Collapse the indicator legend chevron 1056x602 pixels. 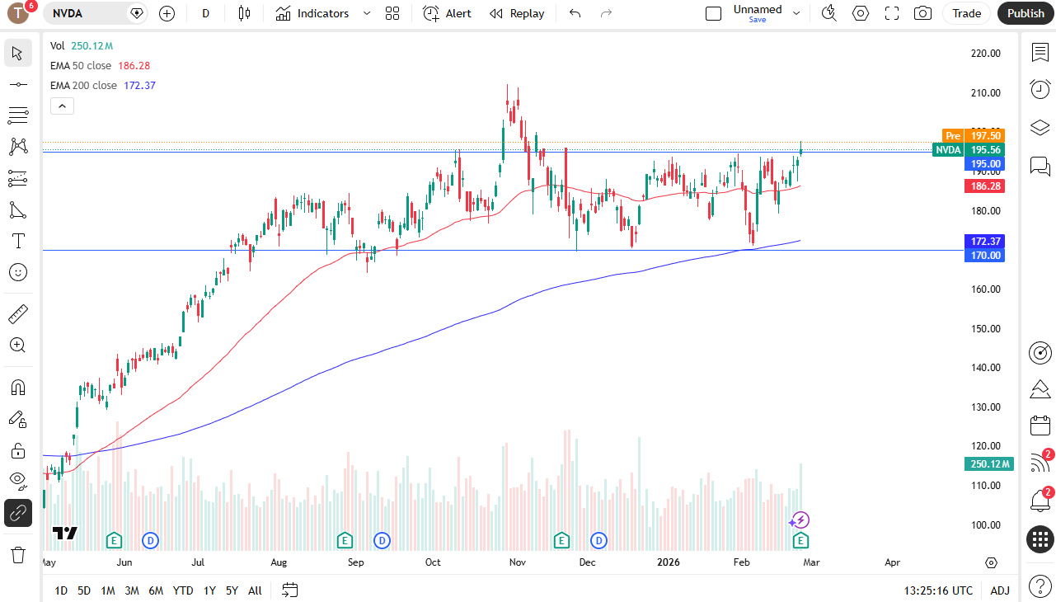point(62,106)
